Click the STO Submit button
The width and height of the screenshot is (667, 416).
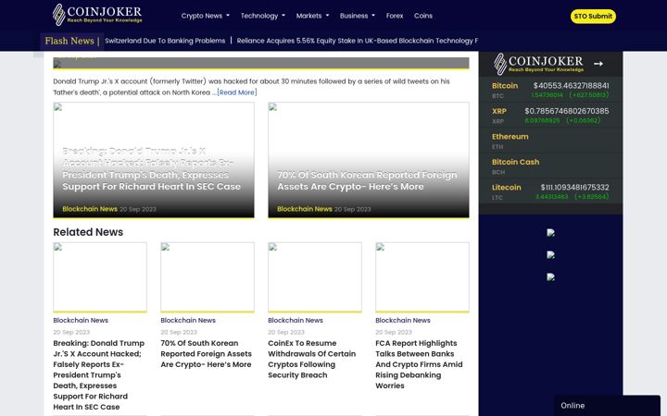coord(593,16)
